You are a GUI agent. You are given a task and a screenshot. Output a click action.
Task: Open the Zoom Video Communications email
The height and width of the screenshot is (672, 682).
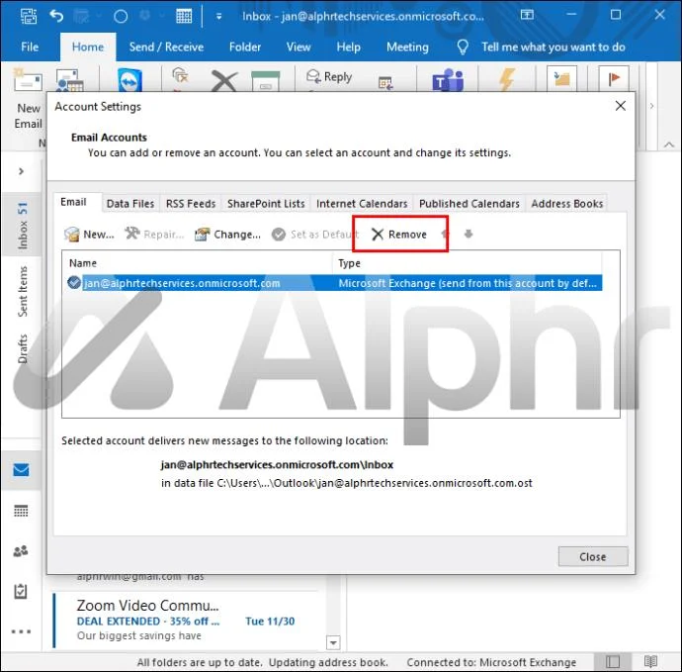[x=185, y=621]
